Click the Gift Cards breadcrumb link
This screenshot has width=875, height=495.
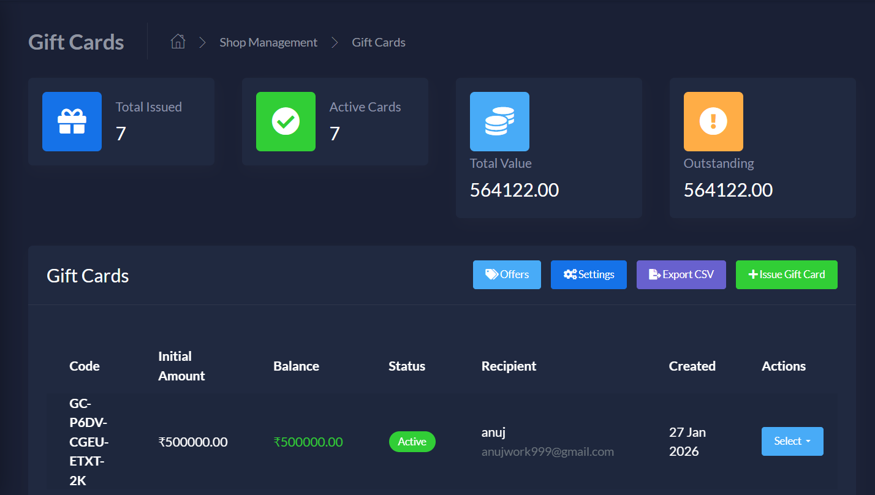coord(378,42)
